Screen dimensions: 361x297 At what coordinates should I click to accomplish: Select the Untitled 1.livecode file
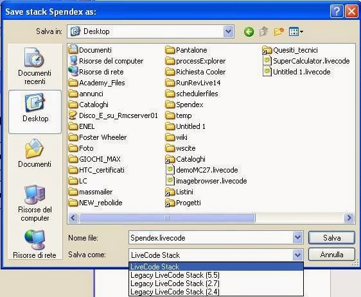point(297,72)
